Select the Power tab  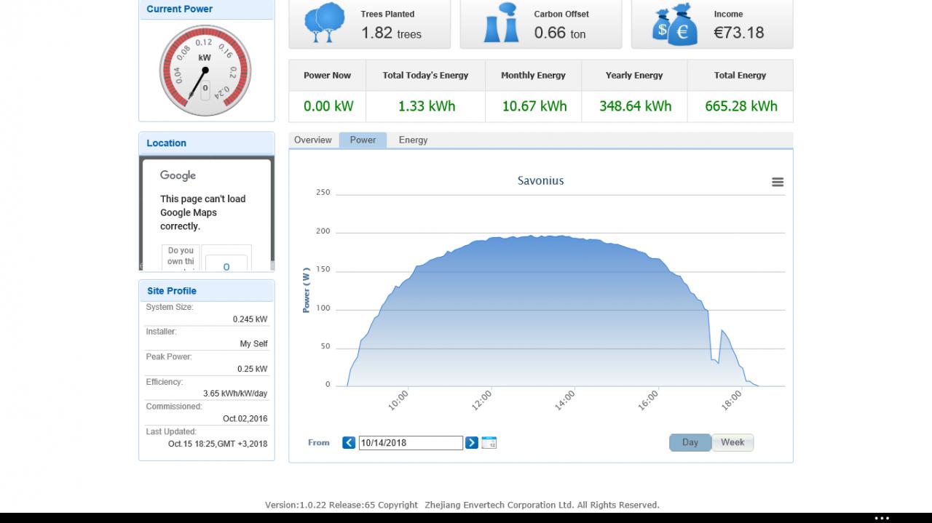[x=363, y=140]
